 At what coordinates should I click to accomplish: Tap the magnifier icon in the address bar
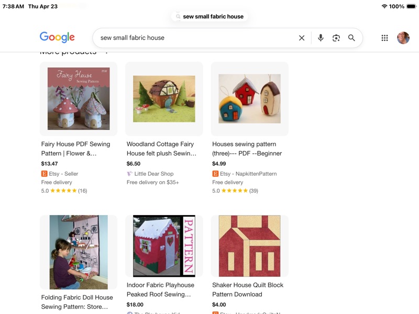(178, 16)
